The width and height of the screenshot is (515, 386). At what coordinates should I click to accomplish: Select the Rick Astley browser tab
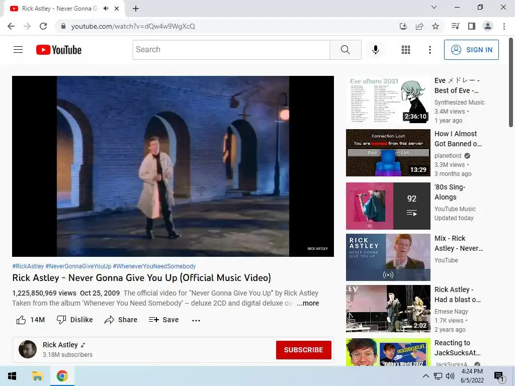[64, 9]
